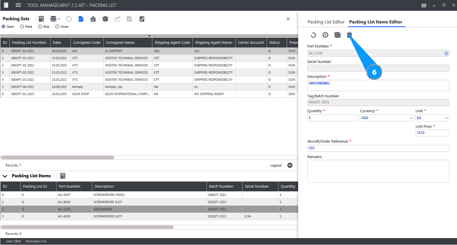Toggle the Legend eye icon
The width and height of the screenshot is (457, 245).
[x=290, y=165]
